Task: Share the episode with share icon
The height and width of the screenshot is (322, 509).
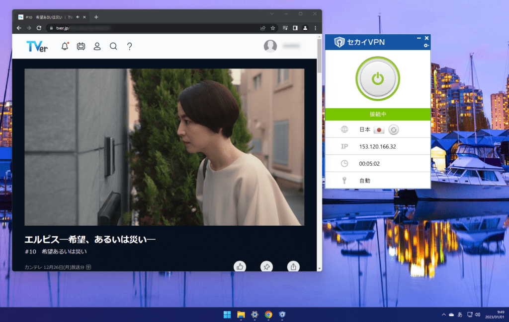Action: 293,266
